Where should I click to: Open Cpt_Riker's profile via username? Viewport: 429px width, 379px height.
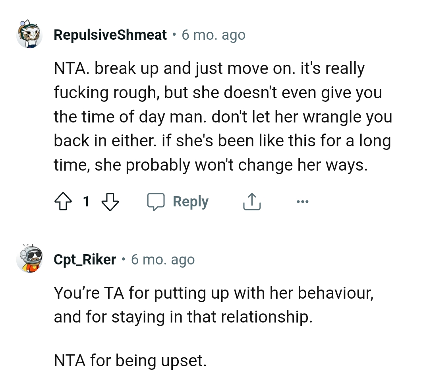coord(85,259)
